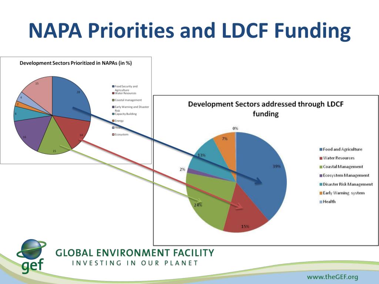Viewport: 379px width, 284px height.
Task: Select the purple Ecosystem Management legend marker
Action: click(321, 176)
